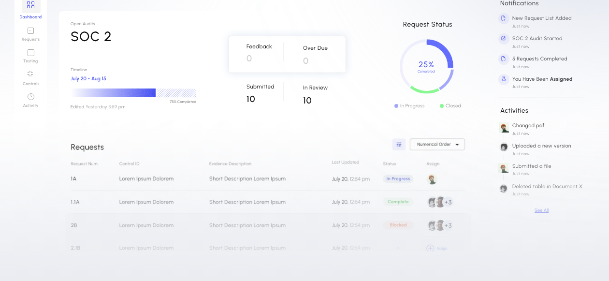Screen dimensions: 609x281
Task: Click the filter sliders icon above Requests table
Action: tap(399, 144)
